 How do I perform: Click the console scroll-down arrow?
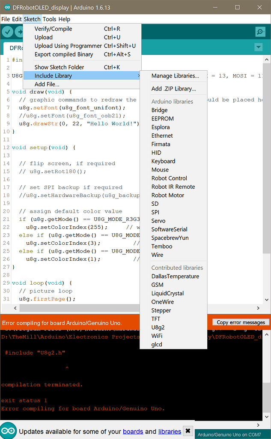[267, 417]
